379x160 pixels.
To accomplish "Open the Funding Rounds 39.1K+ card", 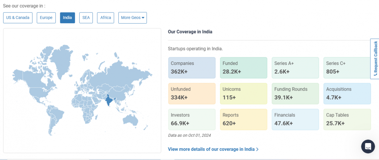I will coord(295,93).
